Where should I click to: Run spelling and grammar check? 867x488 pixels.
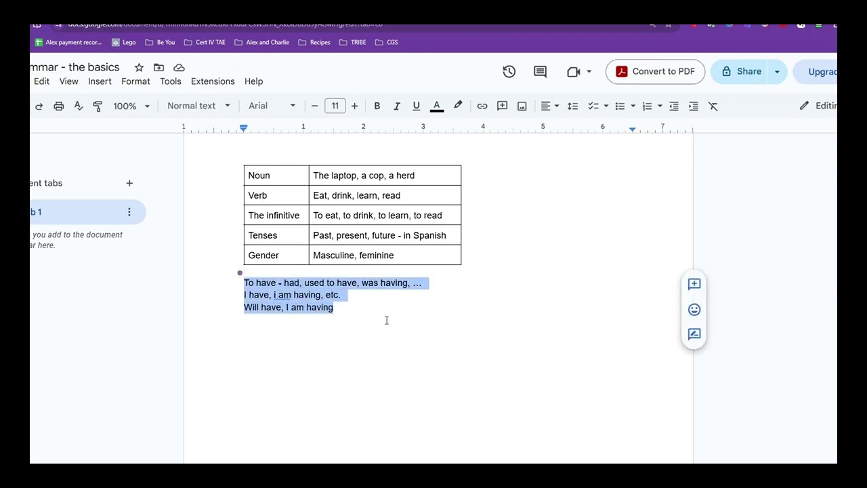point(79,106)
